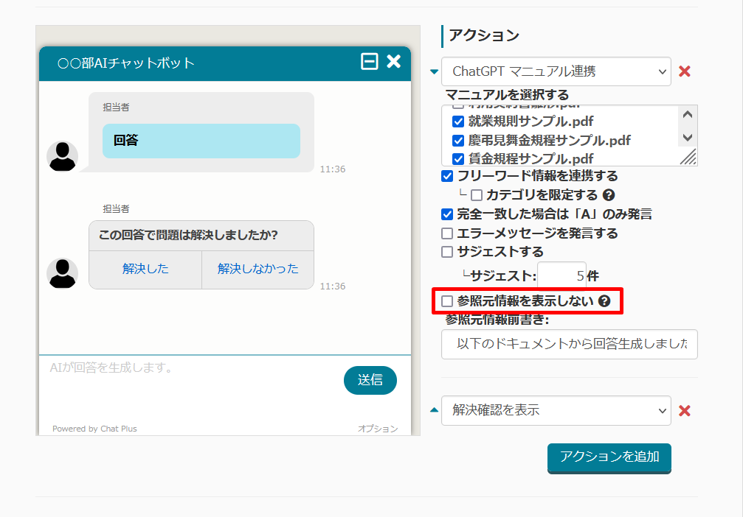Expand the 解決確認を表示 action triangle
This screenshot has width=743, height=517.
pos(434,410)
